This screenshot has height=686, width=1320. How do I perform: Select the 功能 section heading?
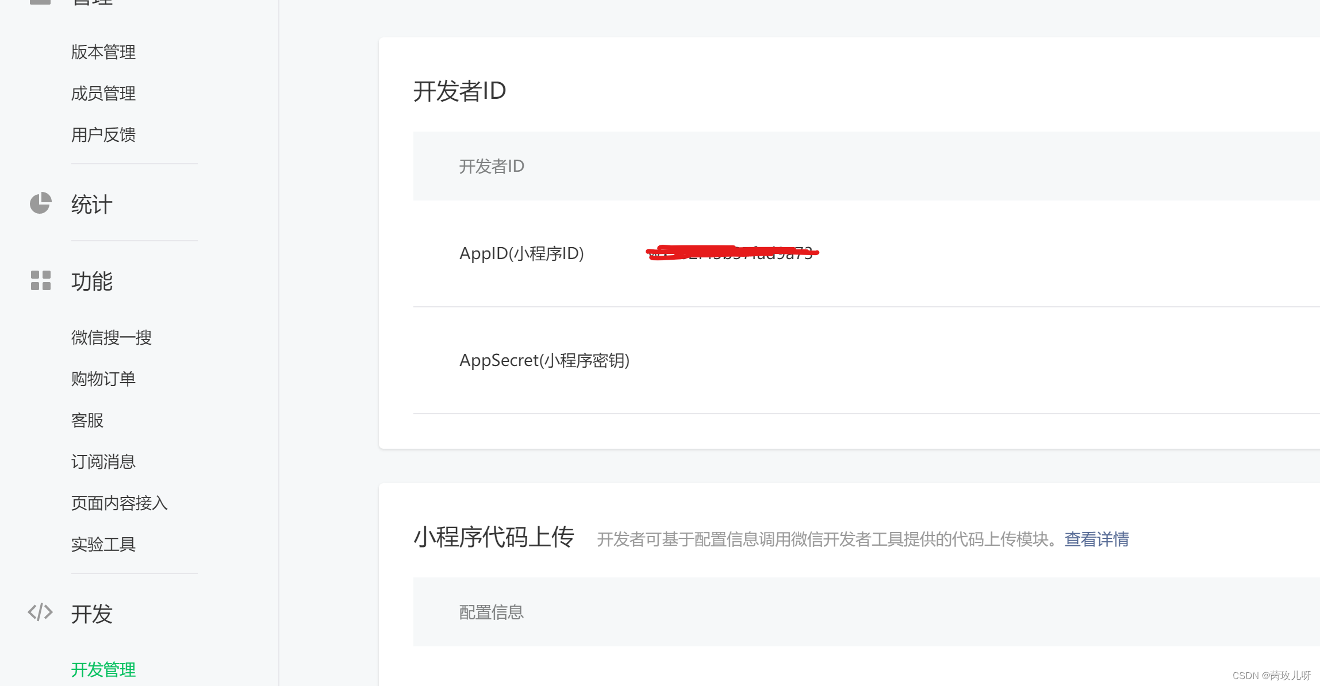coord(92,282)
